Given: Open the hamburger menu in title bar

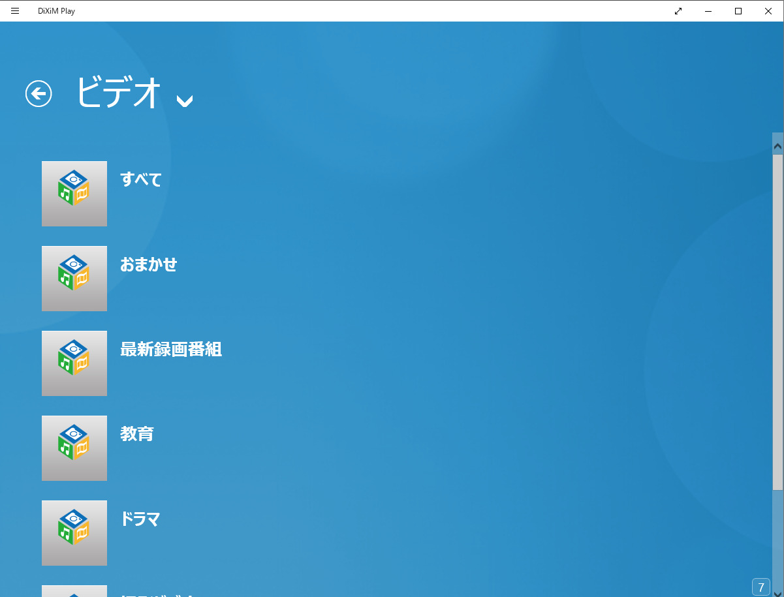Looking at the screenshot, I should (x=15, y=10).
